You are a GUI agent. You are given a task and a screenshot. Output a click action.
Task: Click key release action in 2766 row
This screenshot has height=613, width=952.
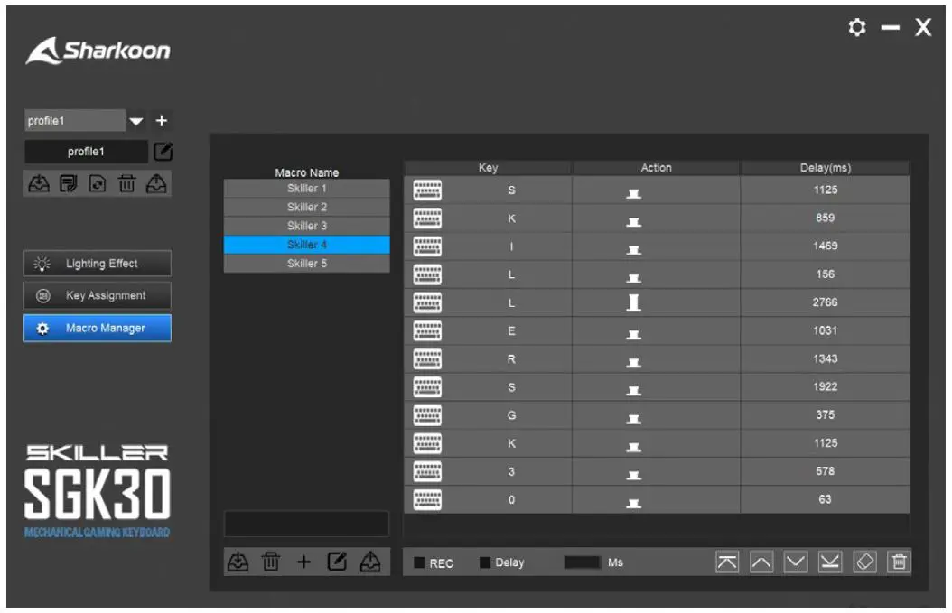[633, 302]
